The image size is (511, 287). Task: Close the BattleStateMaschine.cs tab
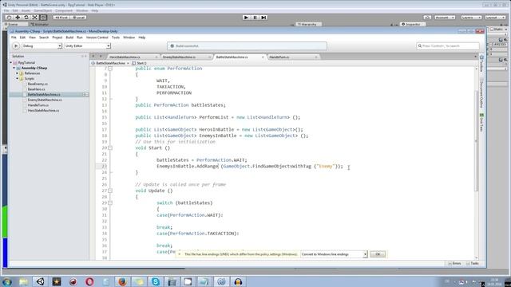[263, 57]
